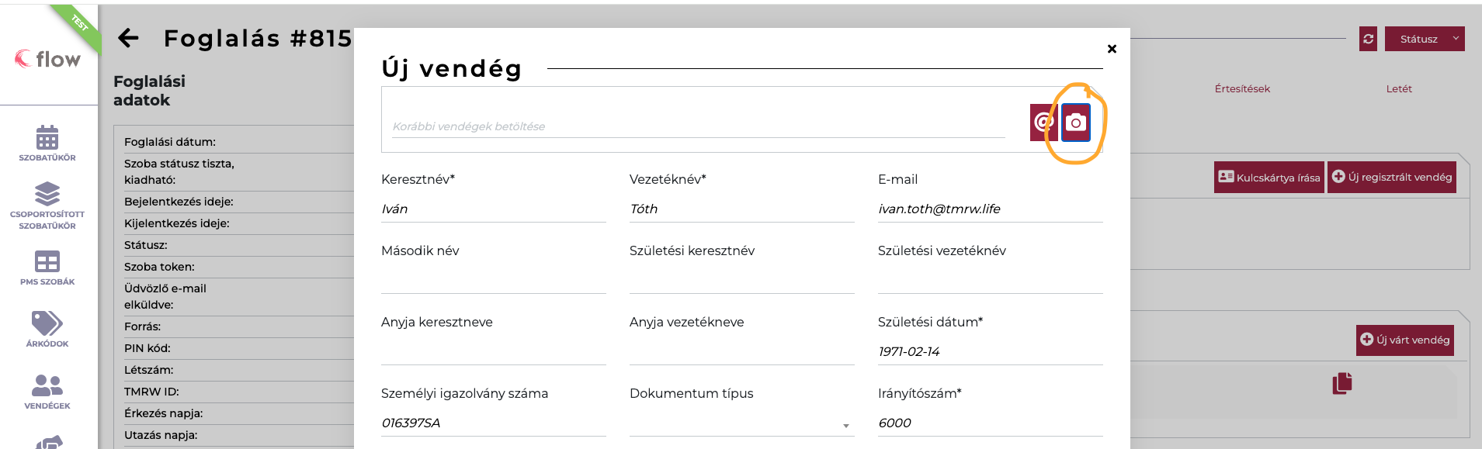Switch to the Letét tab

click(x=1398, y=88)
